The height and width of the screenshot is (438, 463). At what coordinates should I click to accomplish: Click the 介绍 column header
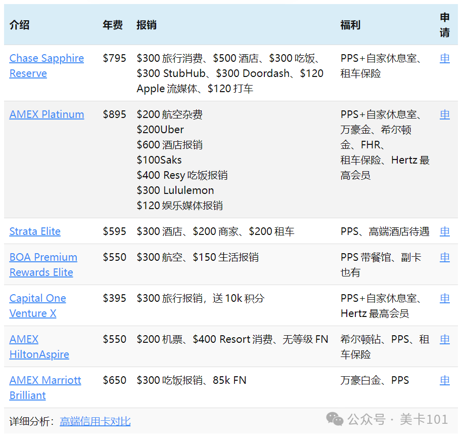[20, 24]
